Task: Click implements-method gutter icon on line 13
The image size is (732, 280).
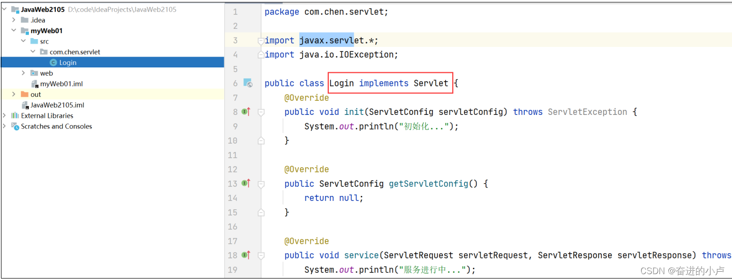Action: coord(246,184)
